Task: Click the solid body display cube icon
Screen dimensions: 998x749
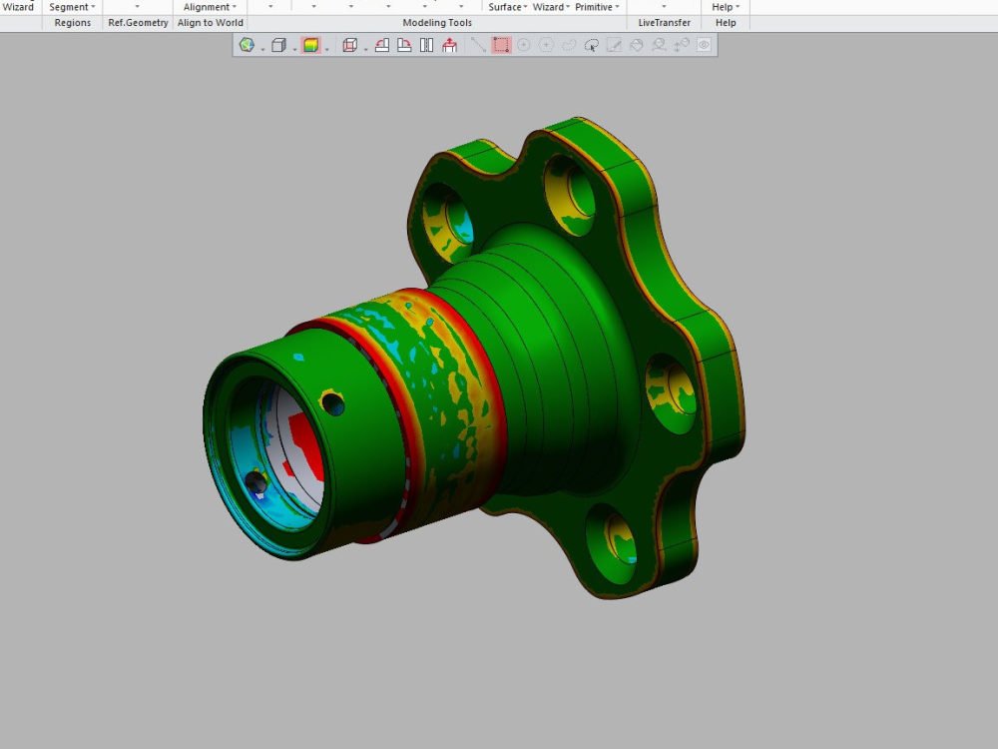Action: click(x=278, y=45)
